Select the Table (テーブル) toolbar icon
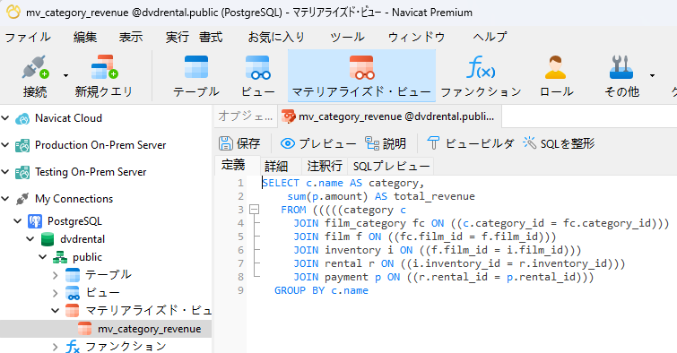This screenshot has height=353, width=677. tap(196, 67)
